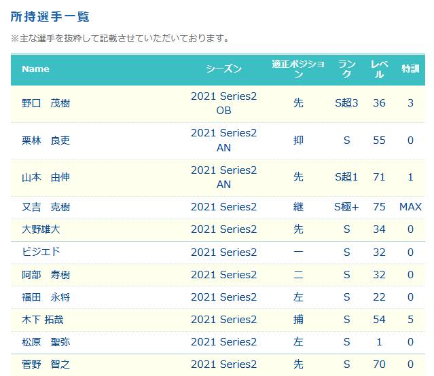The width and height of the screenshot is (434, 376).
Task: Select player name 阿部 寿樹
Action: click(46, 274)
